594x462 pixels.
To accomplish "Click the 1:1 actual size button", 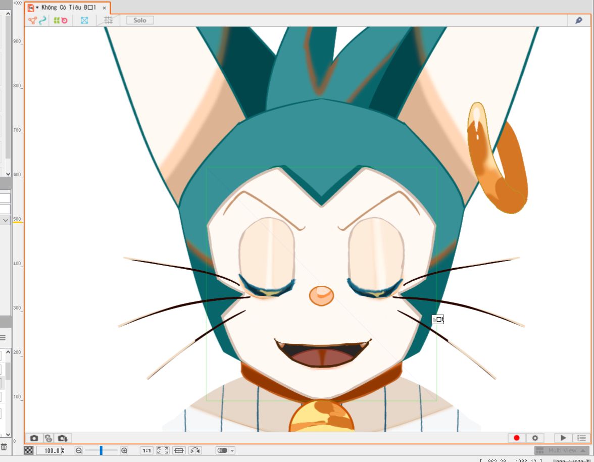I will (x=146, y=450).
